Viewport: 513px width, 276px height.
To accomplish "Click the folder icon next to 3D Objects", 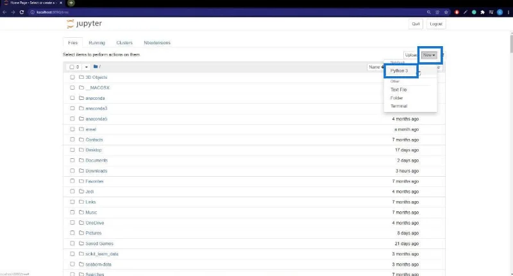I will [81, 77].
